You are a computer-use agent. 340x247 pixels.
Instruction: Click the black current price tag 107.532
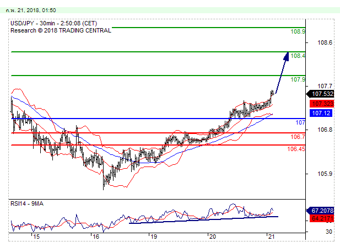click(321, 94)
